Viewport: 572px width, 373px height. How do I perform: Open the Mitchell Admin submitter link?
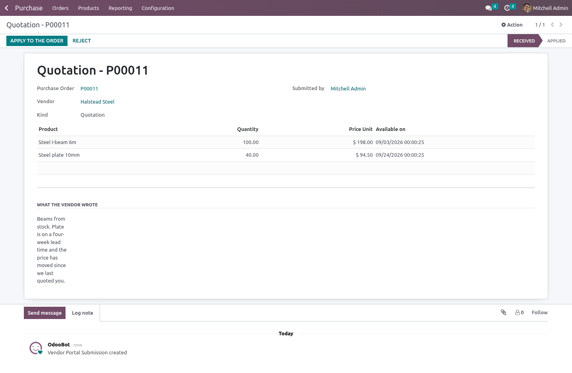click(x=348, y=88)
